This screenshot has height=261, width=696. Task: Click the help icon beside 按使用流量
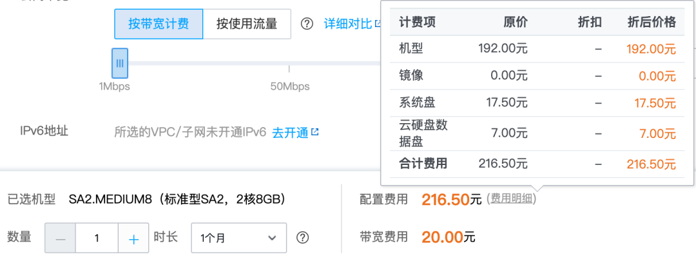(307, 24)
